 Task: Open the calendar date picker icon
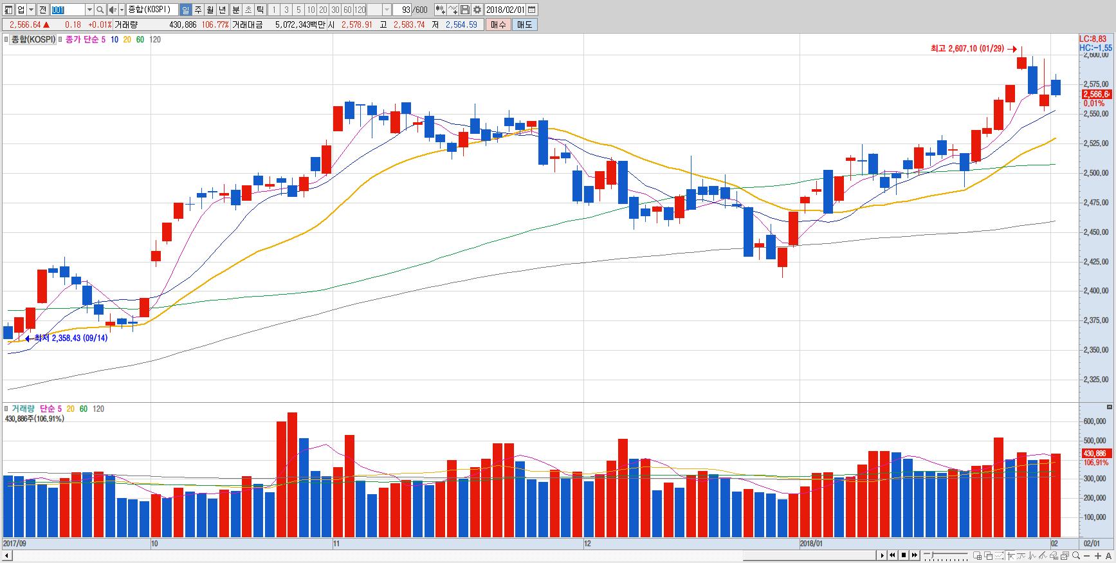click(x=531, y=10)
